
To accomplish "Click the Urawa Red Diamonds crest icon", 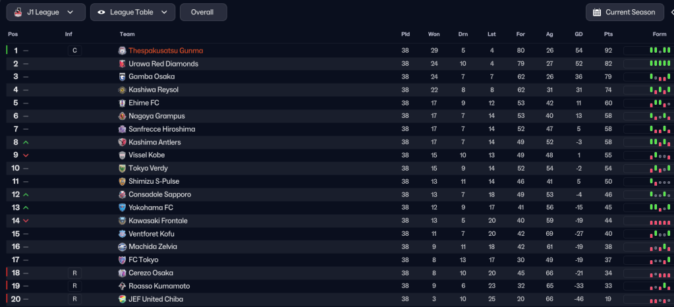I will [x=122, y=64].
